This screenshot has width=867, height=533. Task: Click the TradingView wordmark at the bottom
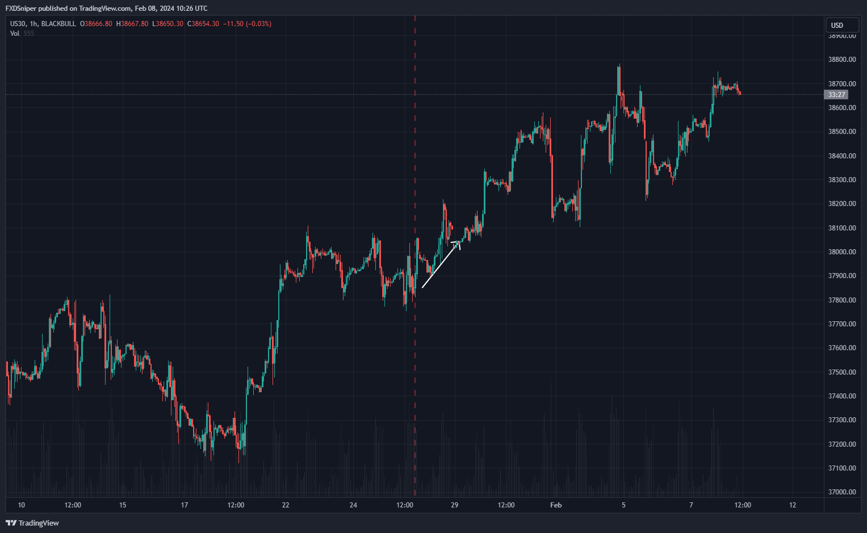coord(39,523)
